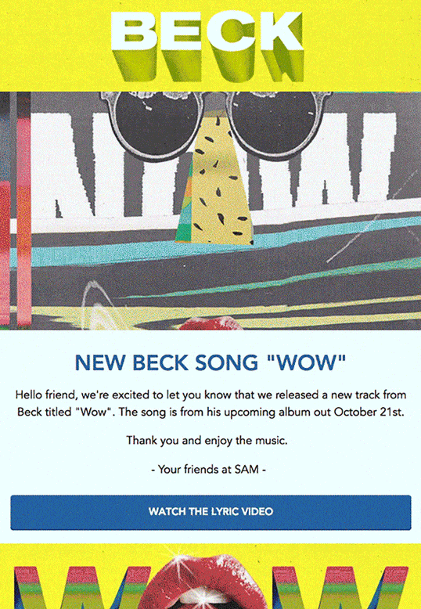The width and height of the screenshot is (421, 609).
Task: Click the red lips peeking in hero image
Action: (x=210, y=323)
